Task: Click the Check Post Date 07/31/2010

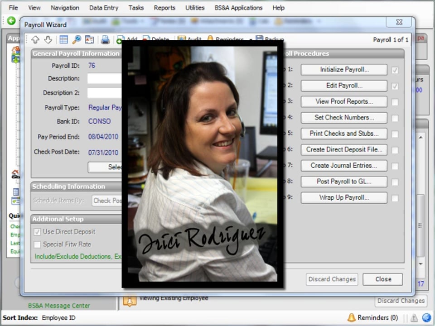Action: click(x=103, y=153)
